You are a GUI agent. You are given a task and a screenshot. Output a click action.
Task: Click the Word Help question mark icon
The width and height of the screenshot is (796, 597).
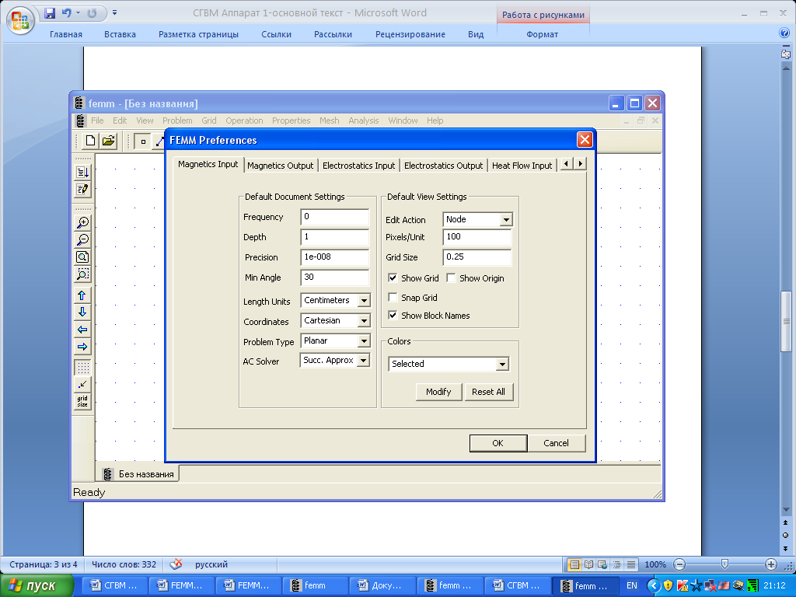pyautogui.click(x=784, y=33)
